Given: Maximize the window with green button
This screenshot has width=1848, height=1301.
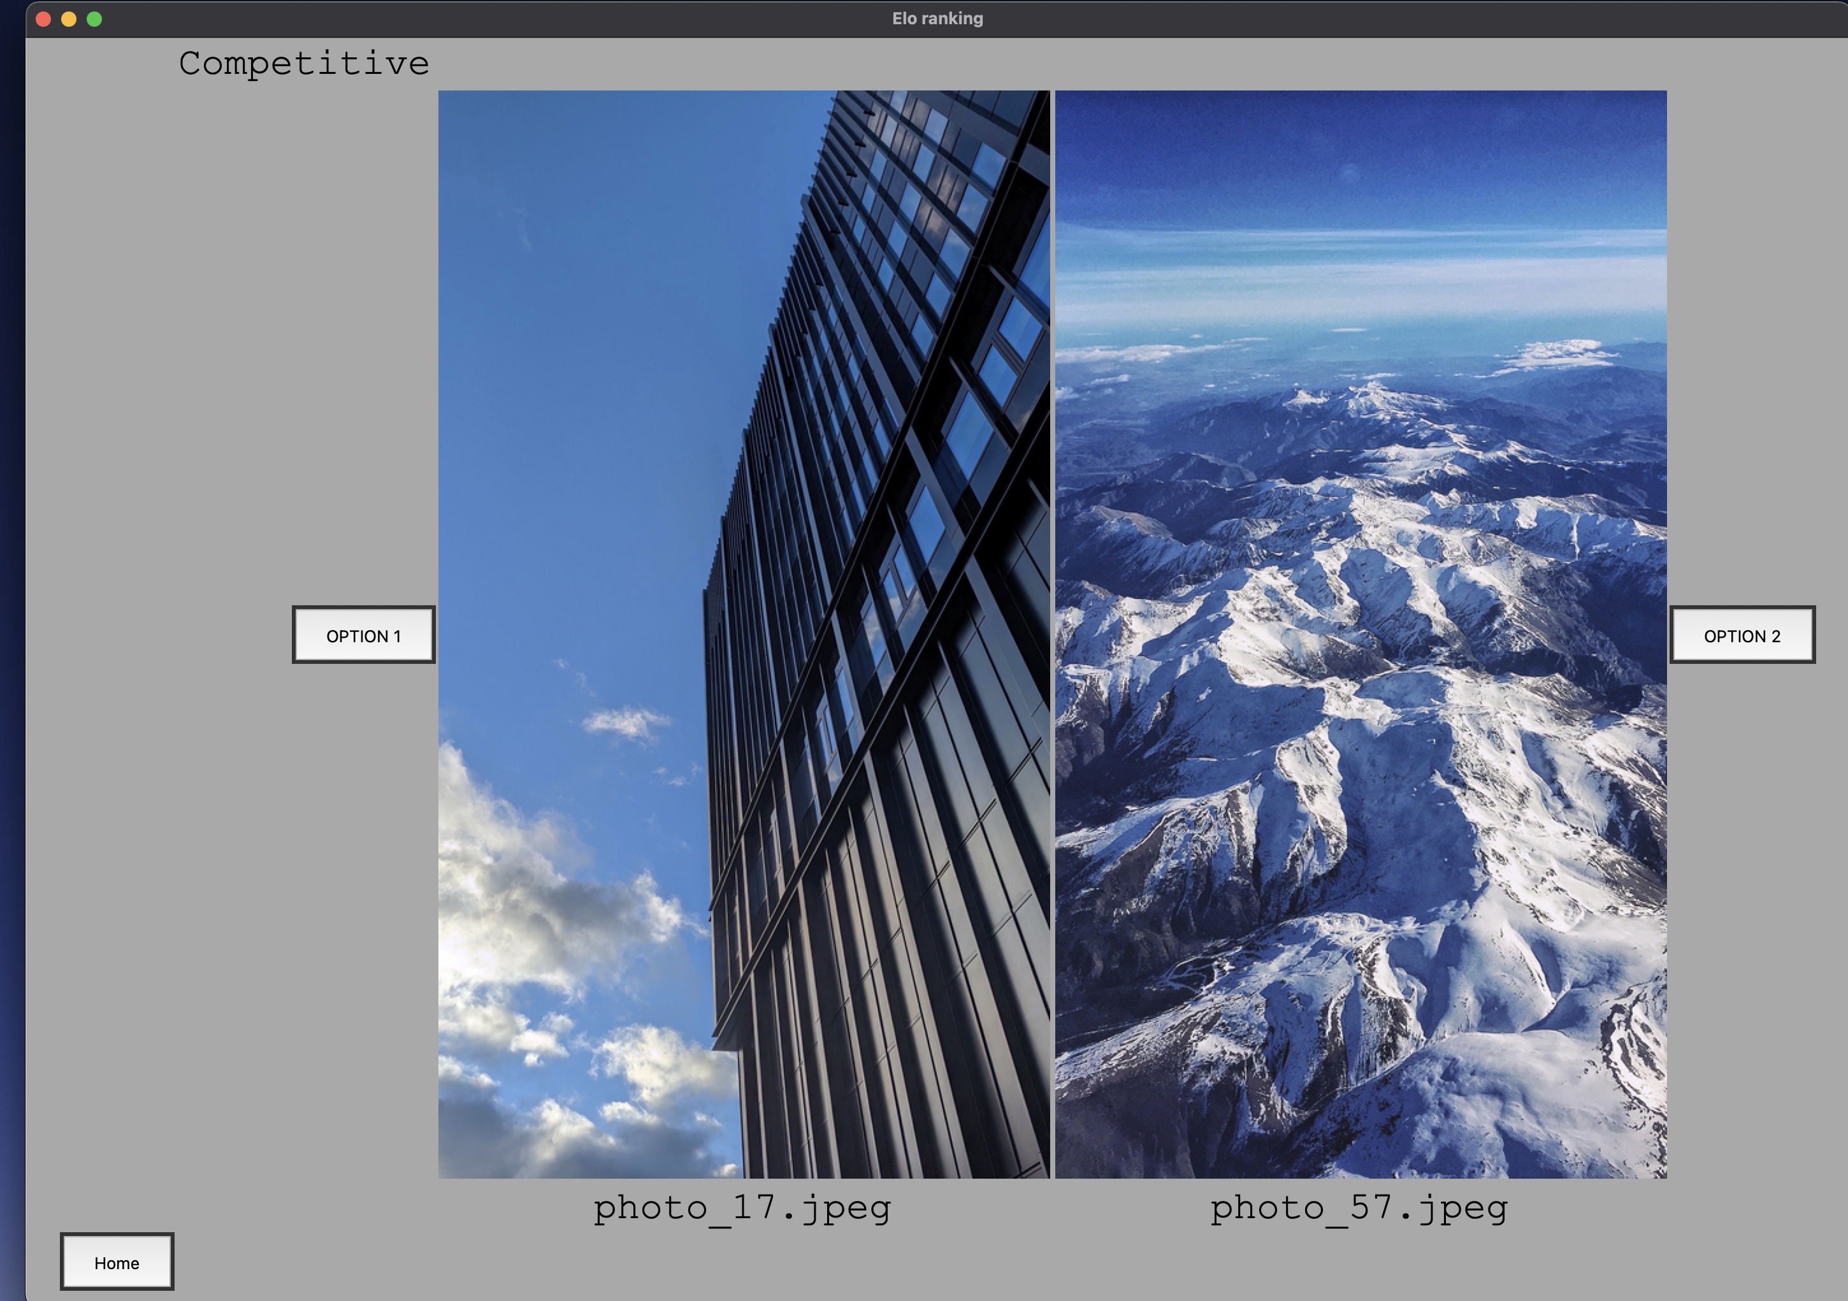Looking at the screenshot, I should coord(94,19).
